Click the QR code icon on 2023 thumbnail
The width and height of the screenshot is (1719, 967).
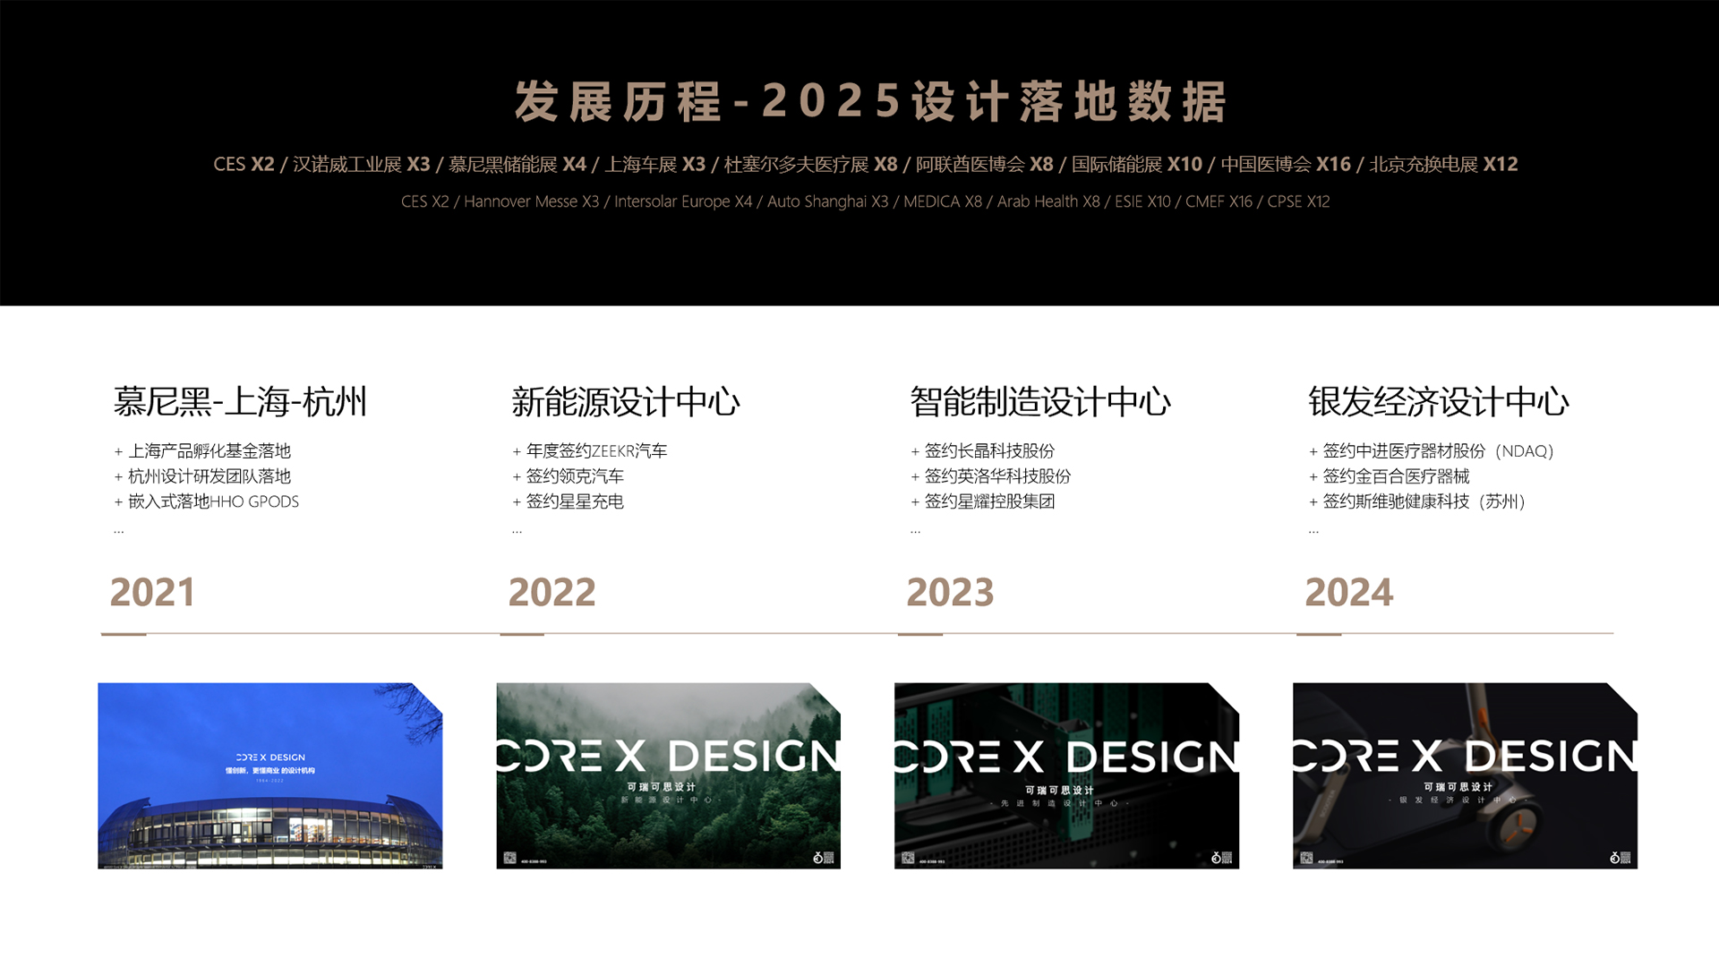pyautogui.click(x=908, y=858)
